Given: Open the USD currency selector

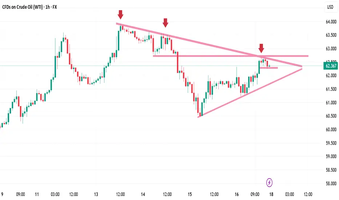Looking at the screenshot, I should coord(330,7).
